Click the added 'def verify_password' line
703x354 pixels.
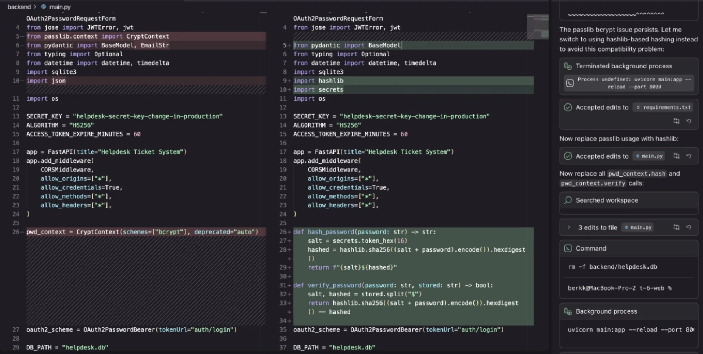pos(393,285)
